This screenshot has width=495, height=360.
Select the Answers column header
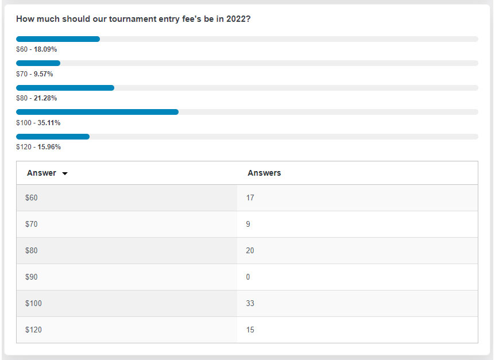(264, 173)
